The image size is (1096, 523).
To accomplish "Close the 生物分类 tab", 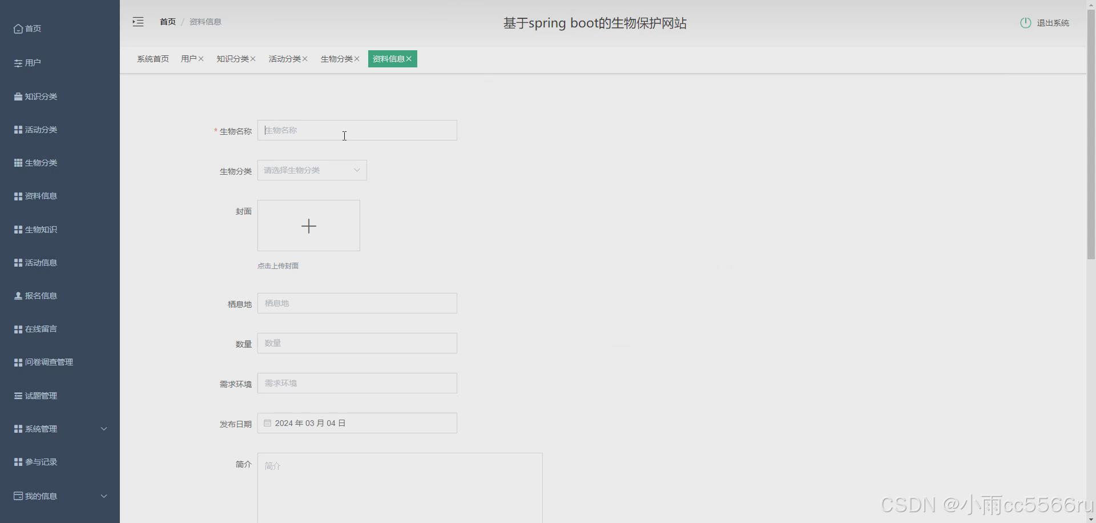I will tap(357, 59).
